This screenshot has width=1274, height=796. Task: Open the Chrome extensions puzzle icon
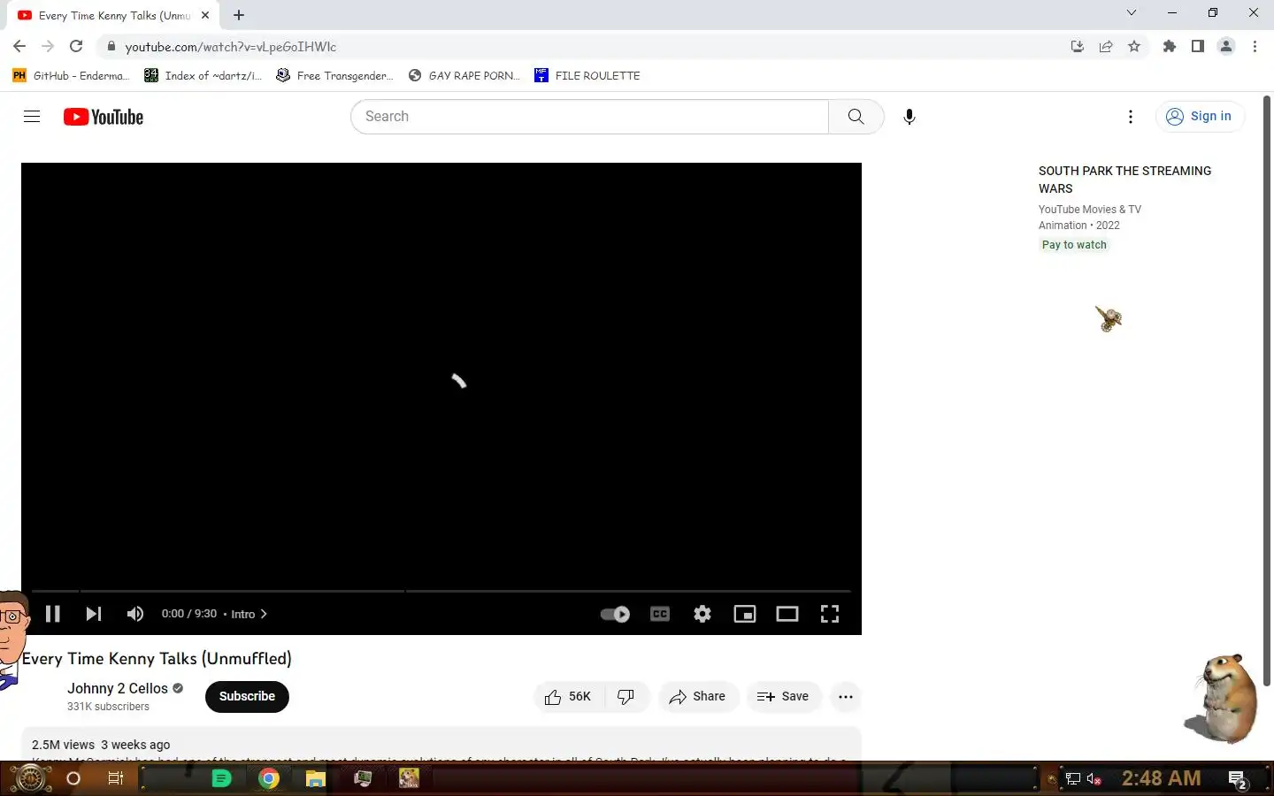1170,46
